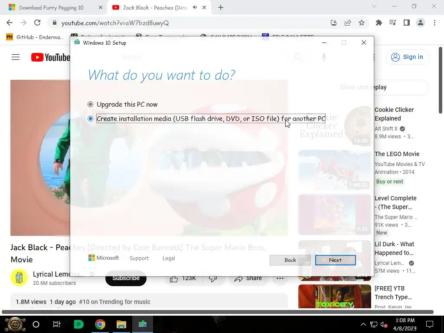Open The LEGO Movie title

tap(397, 154)
